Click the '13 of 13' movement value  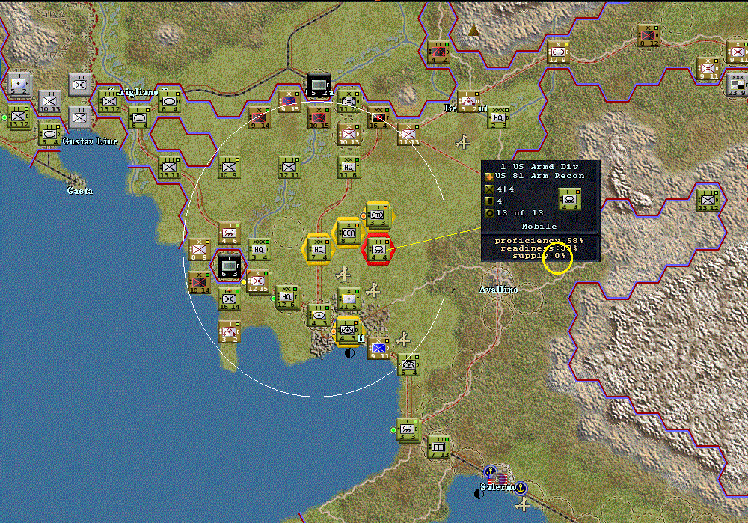(520, 212)
